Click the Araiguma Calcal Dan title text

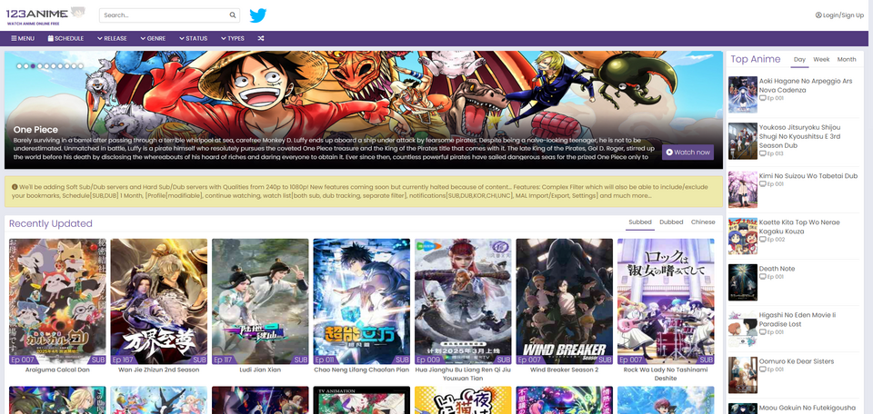pos(57,370)
